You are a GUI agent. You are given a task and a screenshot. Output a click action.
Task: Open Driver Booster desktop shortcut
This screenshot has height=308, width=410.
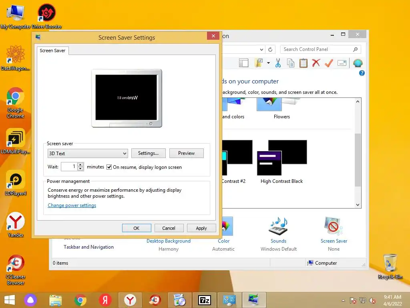[47, 16]
